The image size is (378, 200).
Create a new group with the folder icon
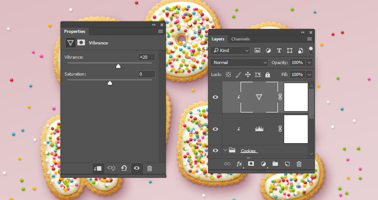[275, 164]
